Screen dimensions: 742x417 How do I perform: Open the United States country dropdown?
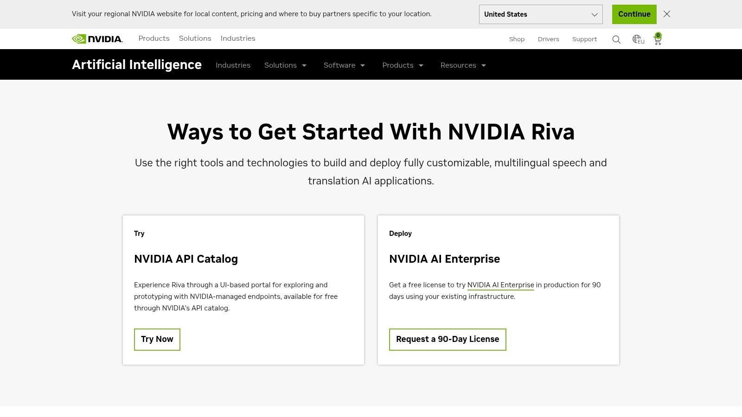[540, 14]
